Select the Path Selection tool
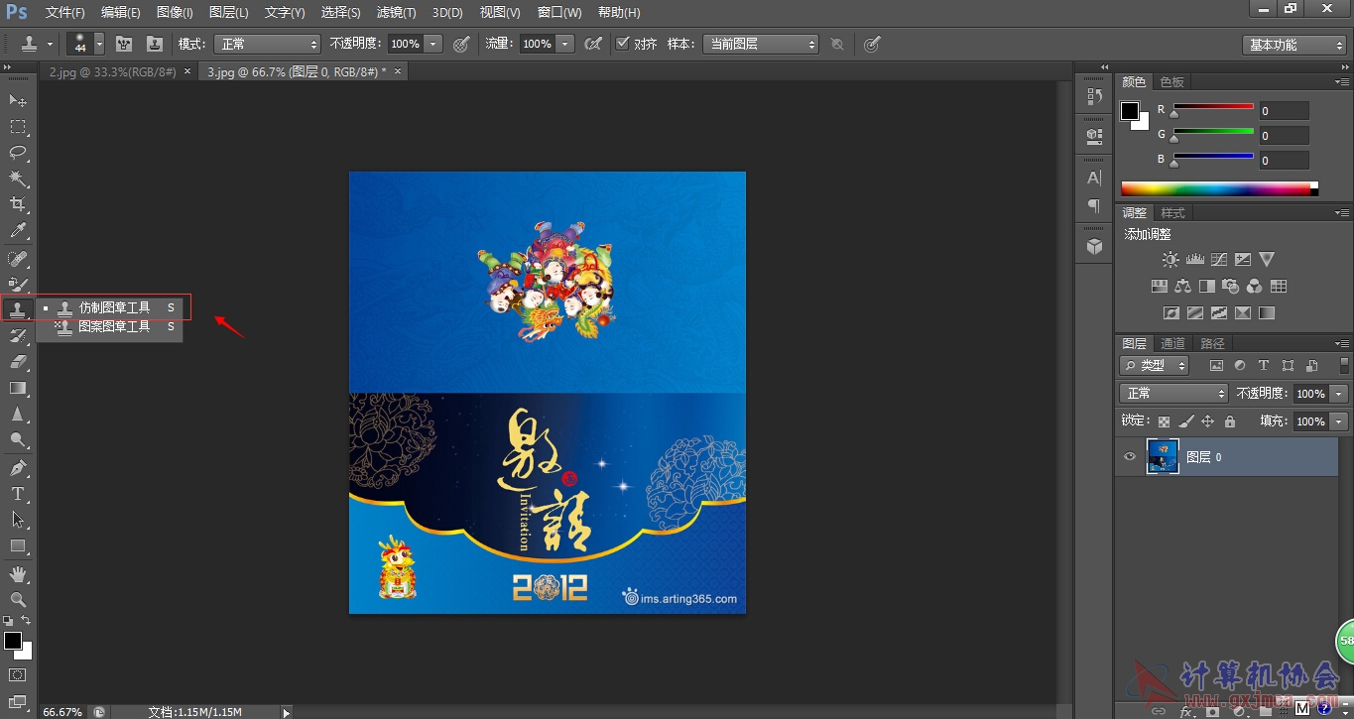1354x719 pixels. coord(18,520)
